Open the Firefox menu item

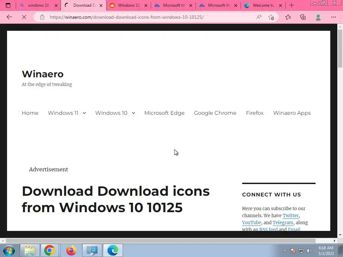click(255, 113)
